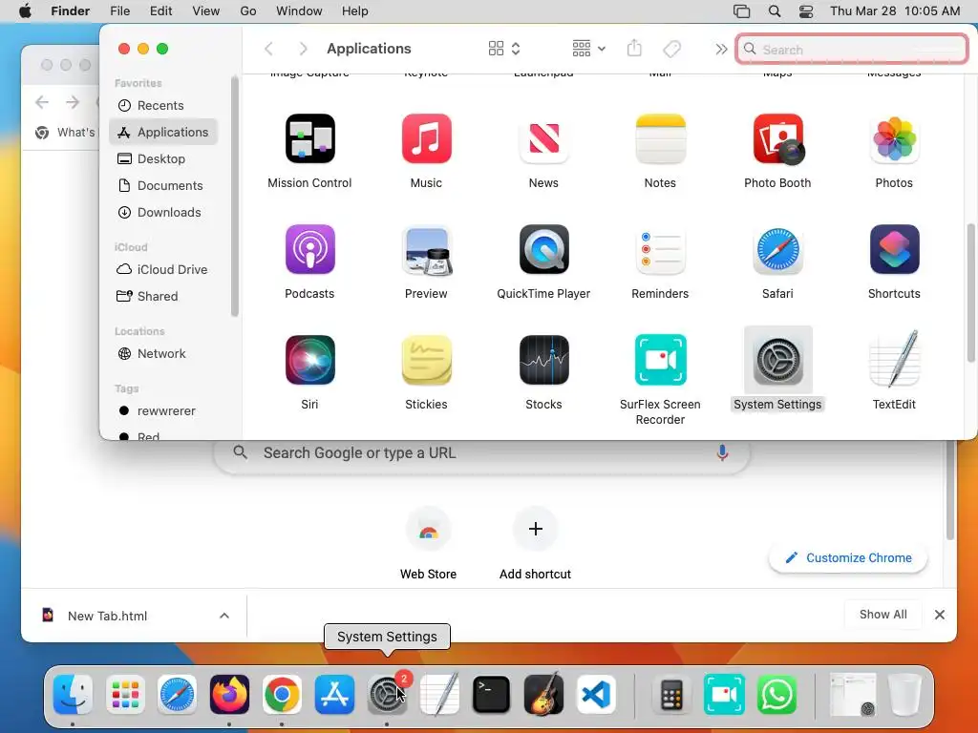The width and height of the screenshot is (978, 733).
Task: Click Show All downloads in Chrome
Action: [x=883, y=615]
